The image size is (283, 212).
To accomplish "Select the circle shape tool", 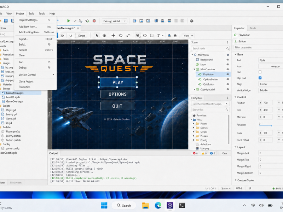I will point(145,36).
